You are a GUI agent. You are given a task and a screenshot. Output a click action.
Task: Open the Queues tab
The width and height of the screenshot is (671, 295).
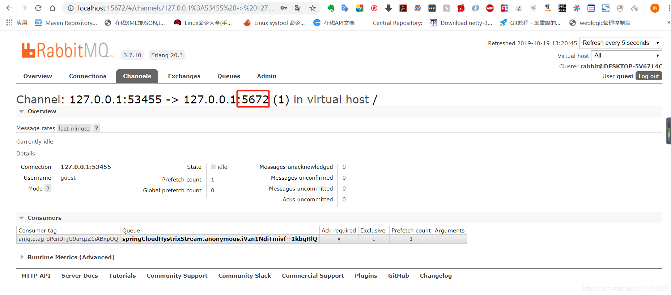coord(229,76)
